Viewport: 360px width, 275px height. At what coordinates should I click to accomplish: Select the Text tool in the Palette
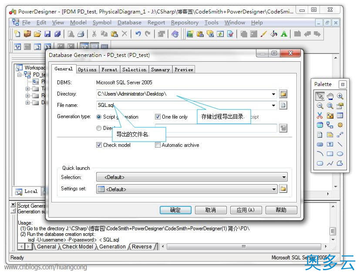pyautogui.click(x=330, y=144)
